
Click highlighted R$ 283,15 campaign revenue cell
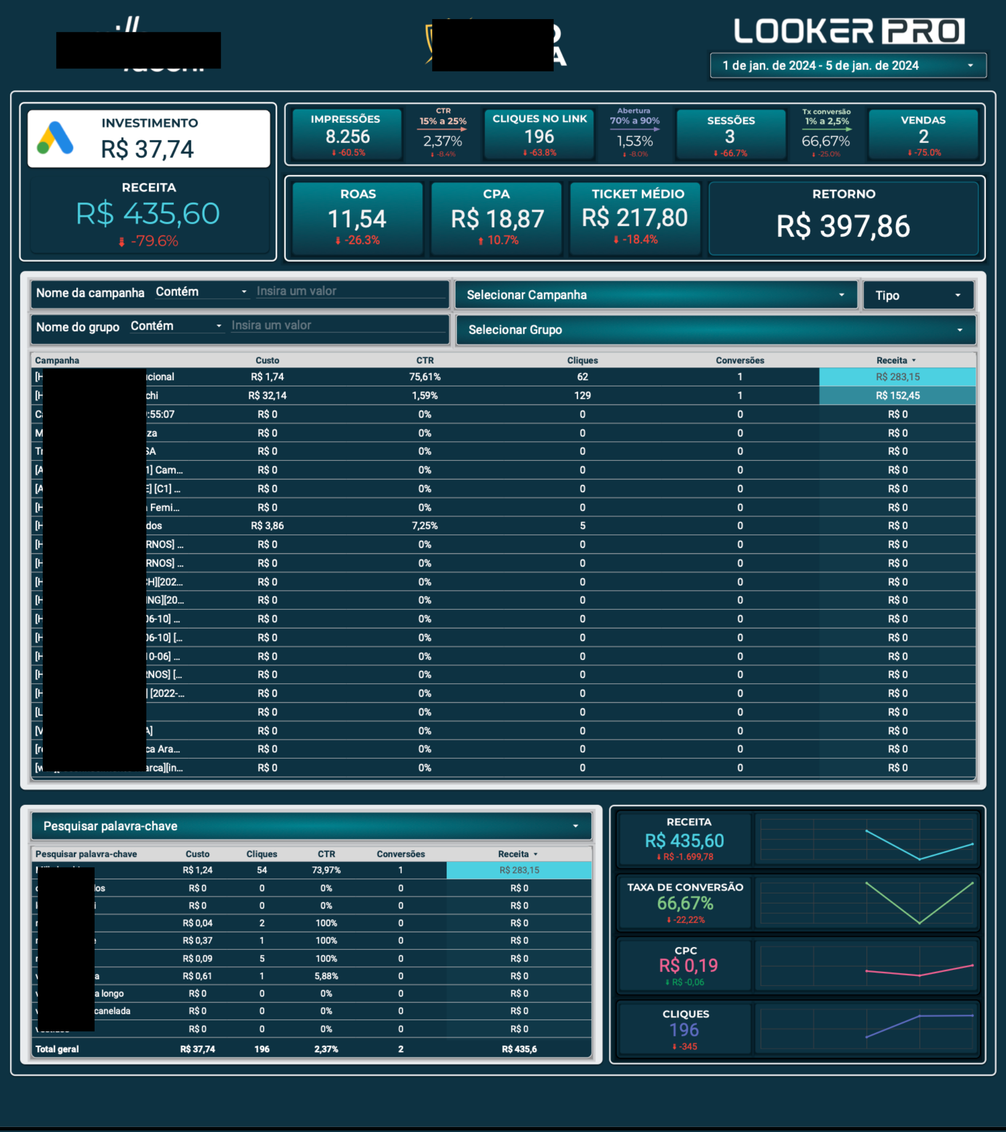pyautogui.click(x=897, y=377)
